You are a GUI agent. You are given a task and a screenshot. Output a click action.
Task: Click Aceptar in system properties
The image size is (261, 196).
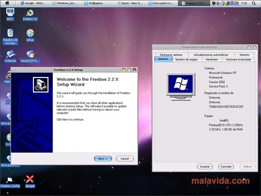point(205,167)
